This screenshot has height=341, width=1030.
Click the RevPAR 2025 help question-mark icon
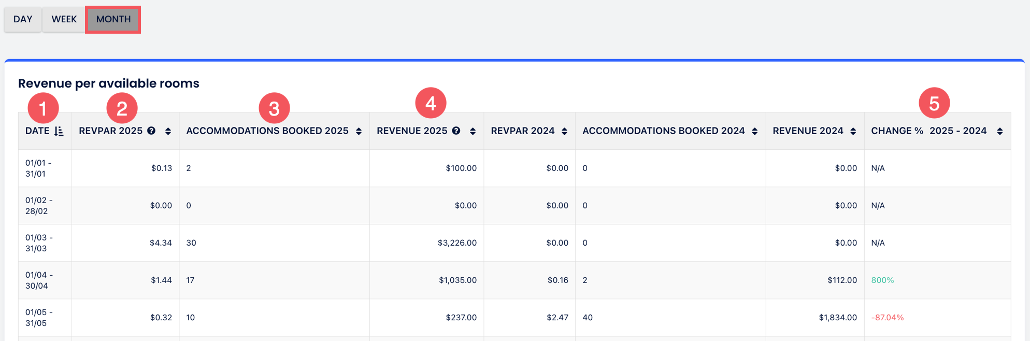click(151, 131)
